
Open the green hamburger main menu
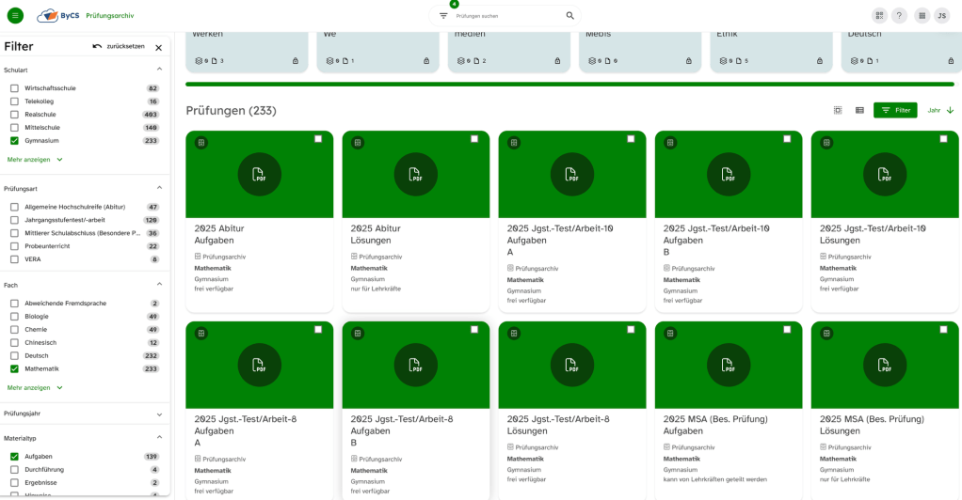[x=15, y=15]
